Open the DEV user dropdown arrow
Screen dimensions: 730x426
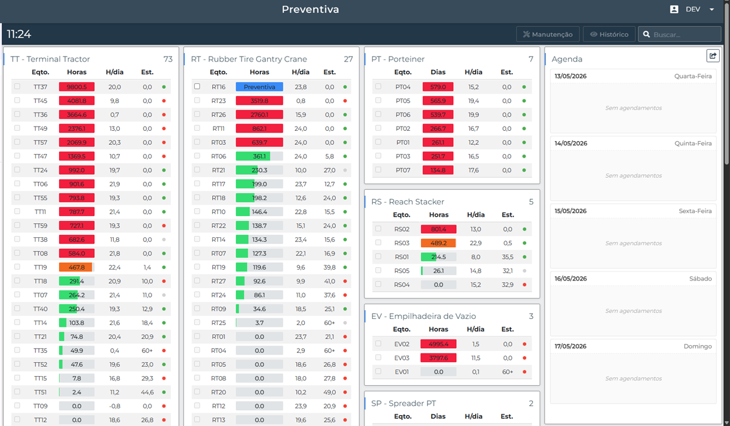(712, 10)
